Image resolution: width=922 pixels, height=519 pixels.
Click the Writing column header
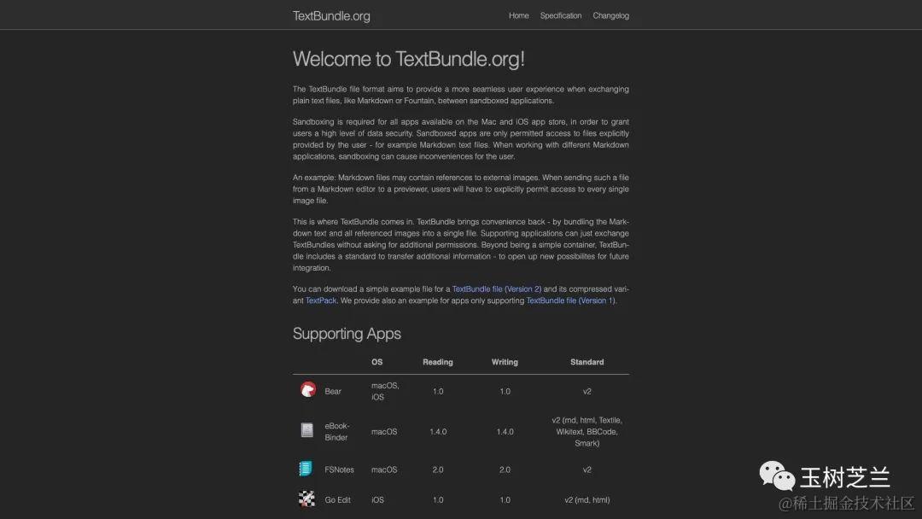click(x=505, y=362)
